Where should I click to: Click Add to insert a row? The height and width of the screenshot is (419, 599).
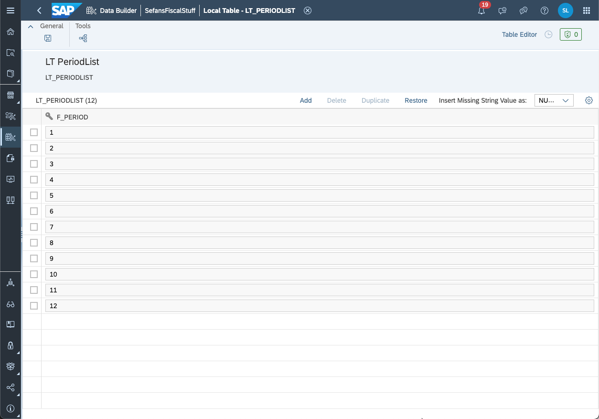[306, 100]
